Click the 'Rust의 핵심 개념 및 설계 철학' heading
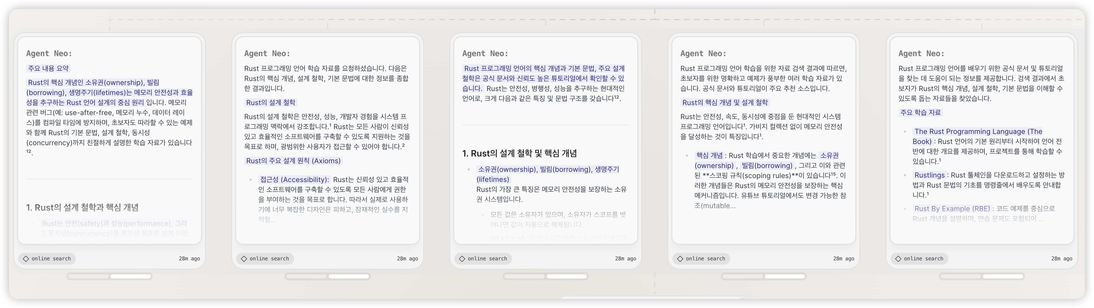1094x308 pixels. pos(725,103)
